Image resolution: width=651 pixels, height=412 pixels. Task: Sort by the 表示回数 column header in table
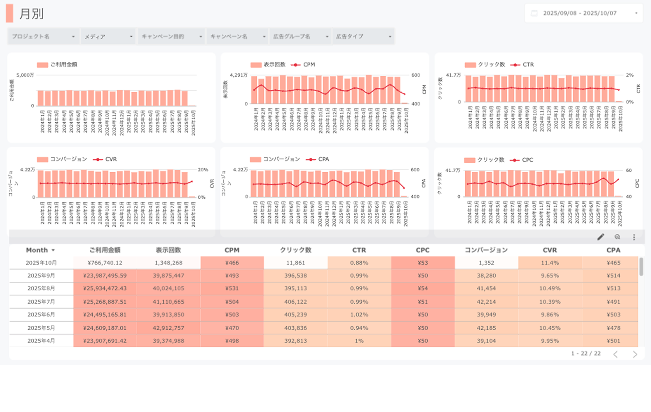pos(168,250)
